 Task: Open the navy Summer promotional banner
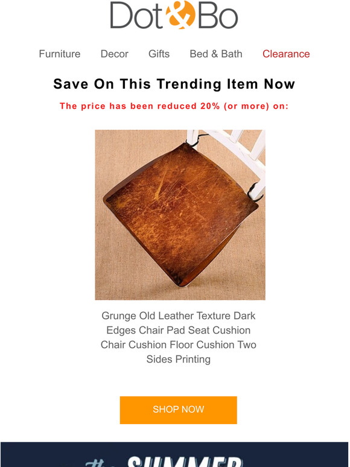pos(175,454)
